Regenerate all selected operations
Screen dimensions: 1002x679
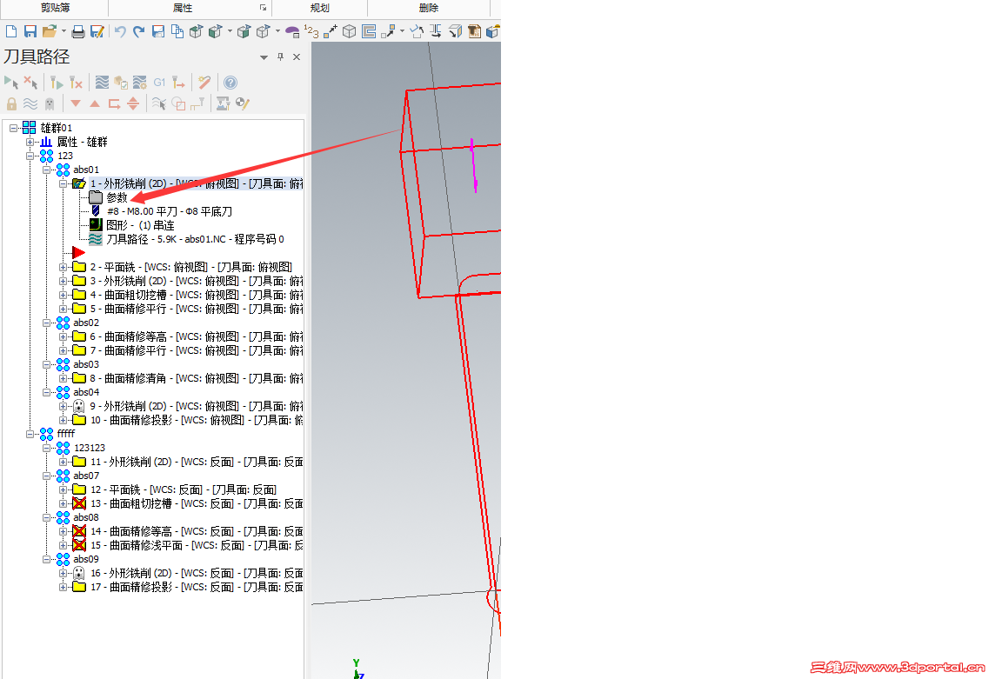coord(57,83)
